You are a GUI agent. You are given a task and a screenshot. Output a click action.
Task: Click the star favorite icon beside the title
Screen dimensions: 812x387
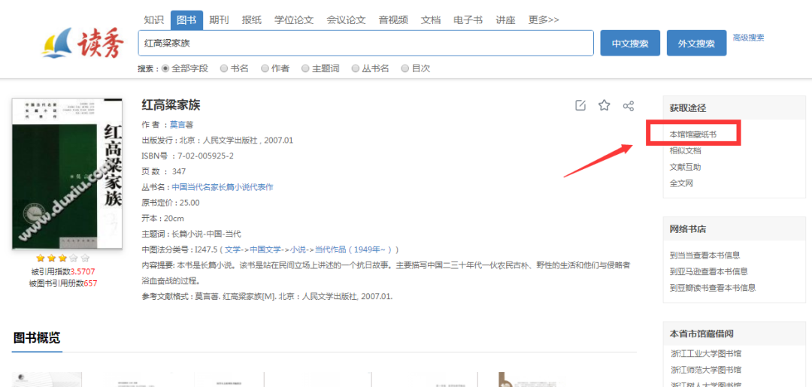(x=604, y=105)
